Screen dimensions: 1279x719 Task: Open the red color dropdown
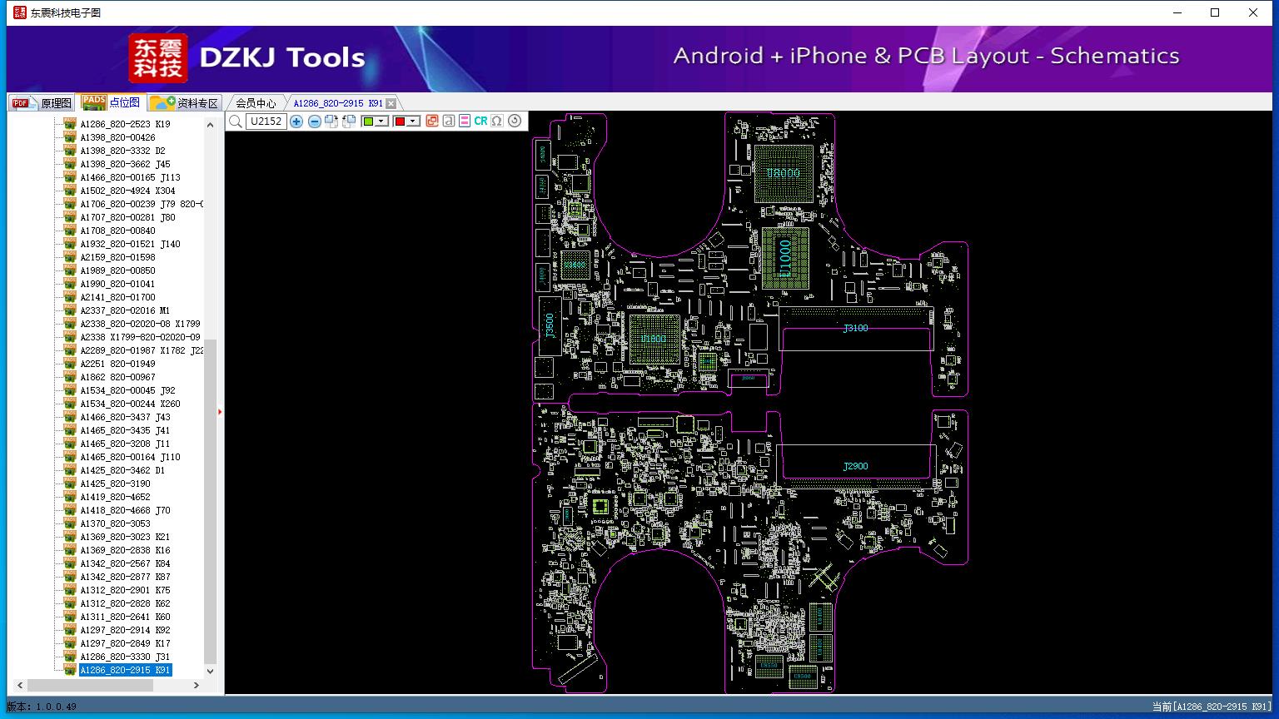coord(412,121)
